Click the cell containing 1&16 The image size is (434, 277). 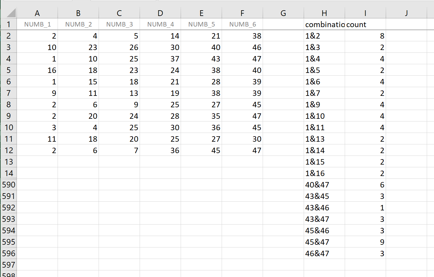324,173
